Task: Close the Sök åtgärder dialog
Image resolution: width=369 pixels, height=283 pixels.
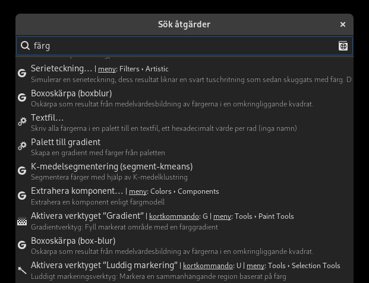Action: [343, 24]
